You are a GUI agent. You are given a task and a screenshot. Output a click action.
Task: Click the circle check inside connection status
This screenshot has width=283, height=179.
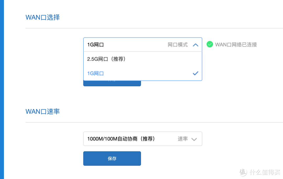pos(210,44)
